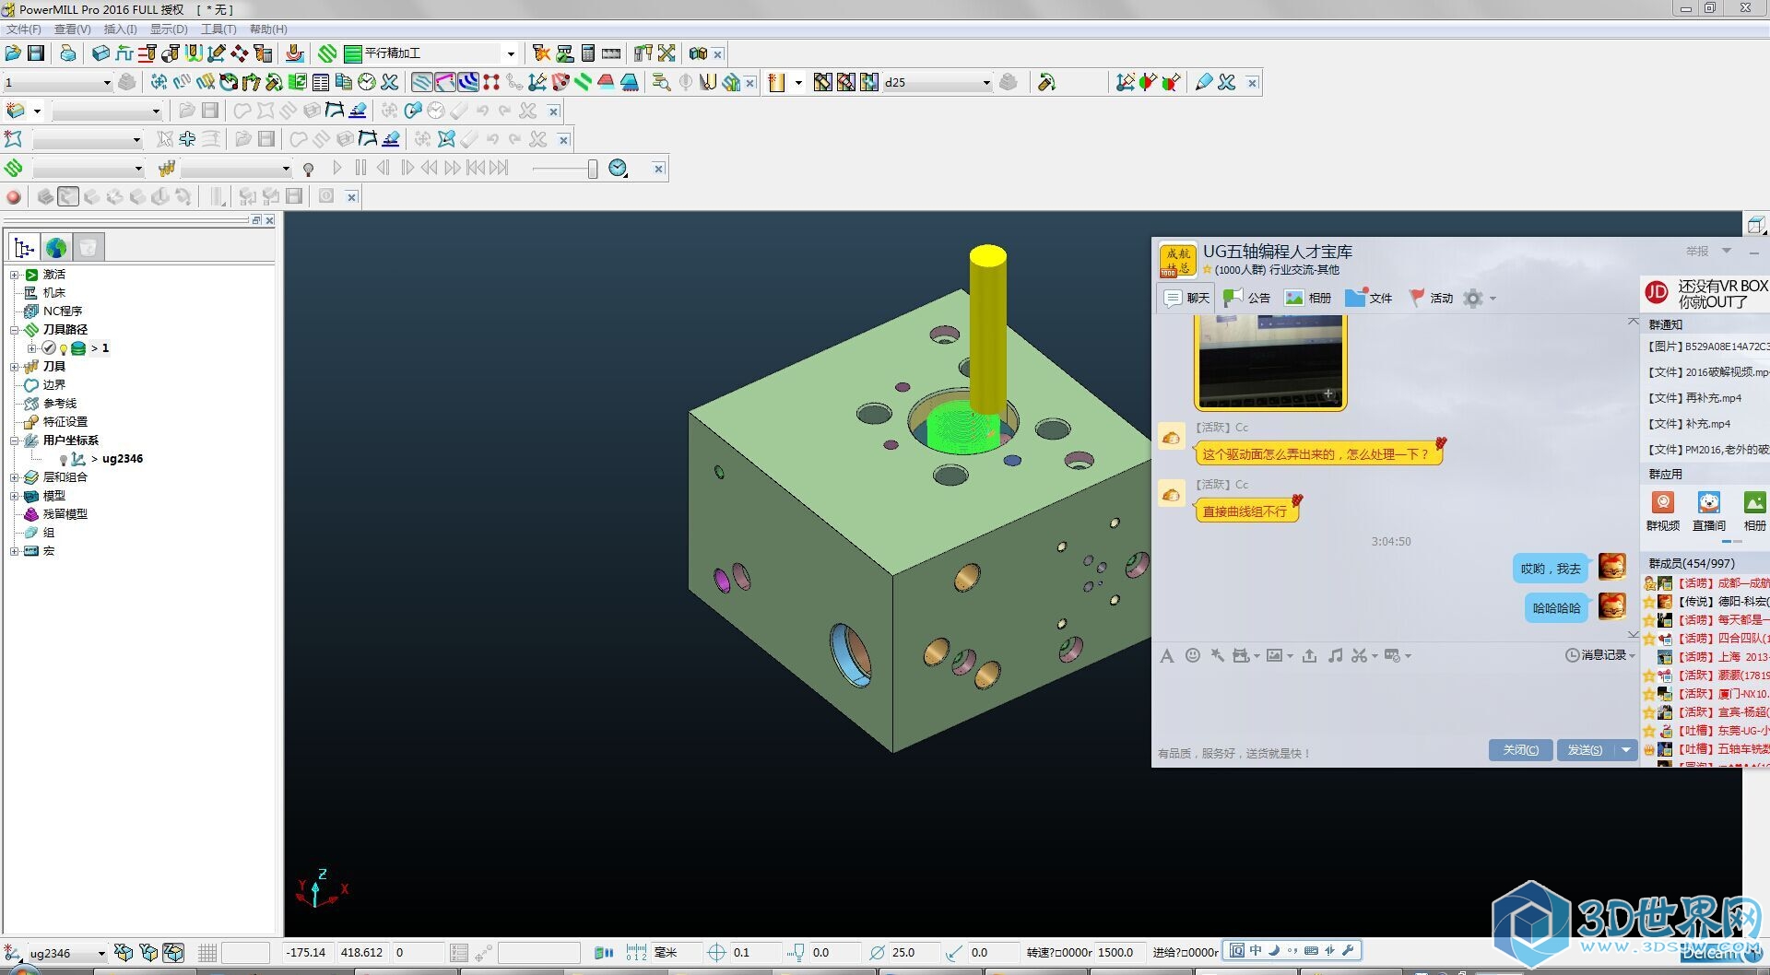Click the print icon in main toolbar

point(68,53)
